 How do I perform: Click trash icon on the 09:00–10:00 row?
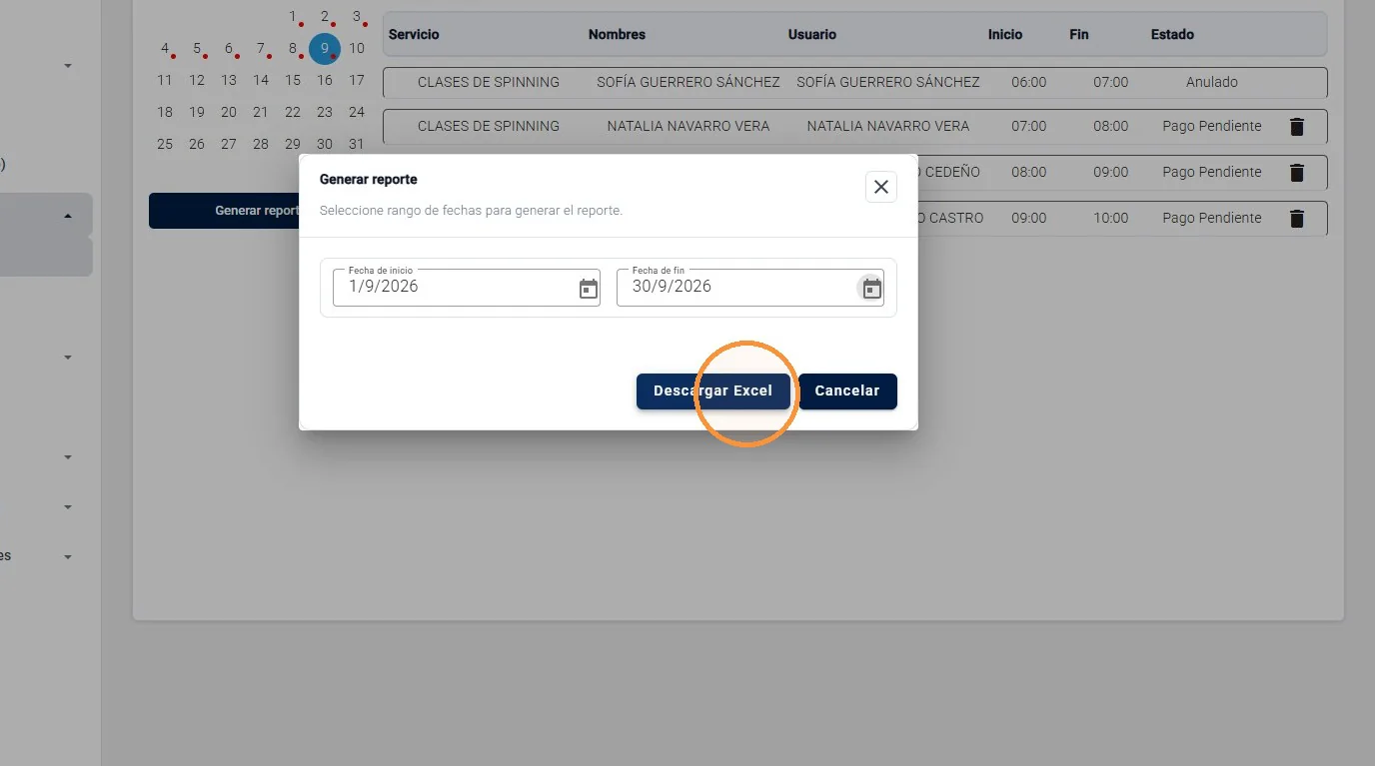point(1297,219)
